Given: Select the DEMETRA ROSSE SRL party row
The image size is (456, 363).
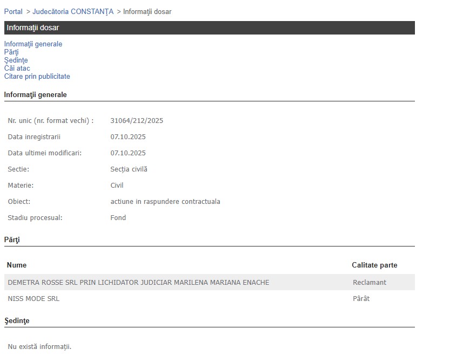Looking at the screenshot, I should (138, 283).
